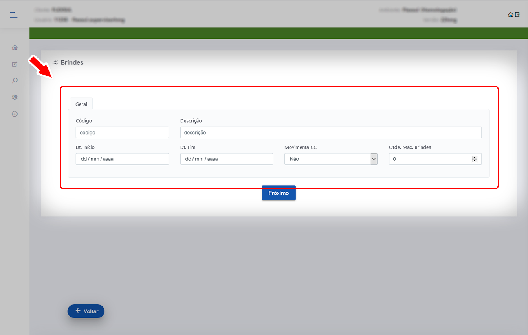Viewport: 528px width, 335px height.
Task: Click the edit pencil sidebar icon
Action: click(x=15, y=64)
